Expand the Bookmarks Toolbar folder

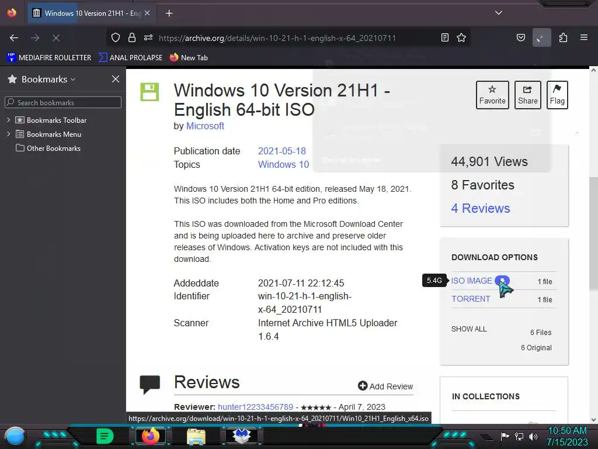8,120
